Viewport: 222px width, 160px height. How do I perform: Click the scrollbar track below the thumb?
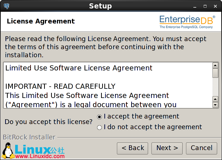click(x=215, y=86)
